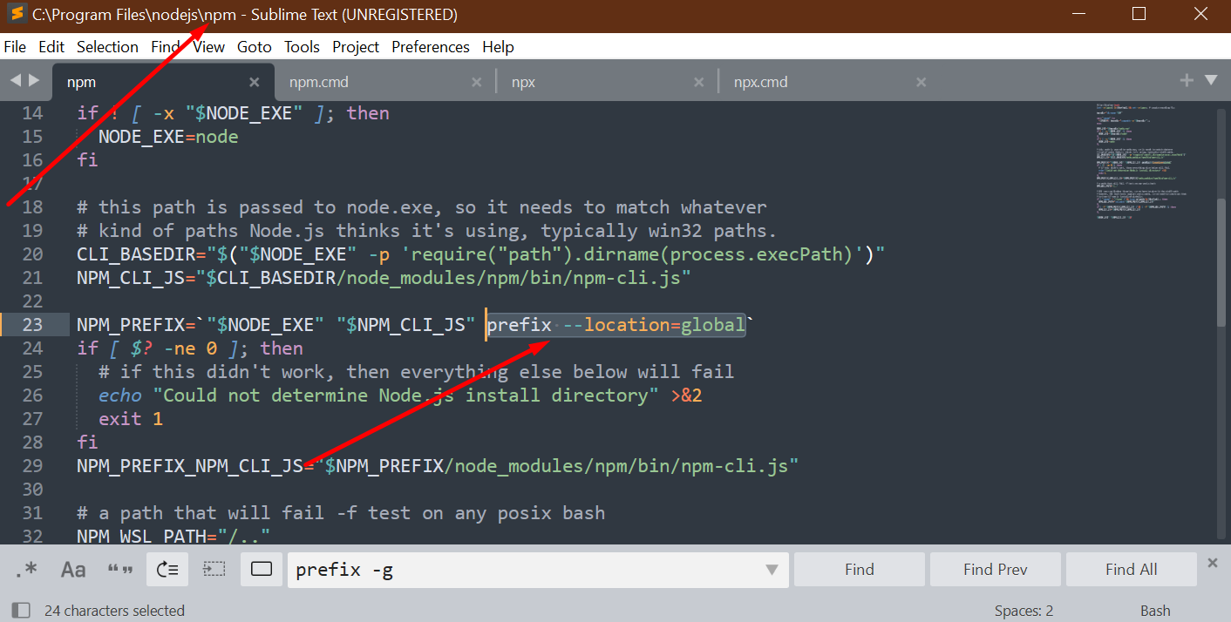Viewport: 1231px width, 622px height.
Task: Open the tab list dropdown arrow
Action: 1211,80
